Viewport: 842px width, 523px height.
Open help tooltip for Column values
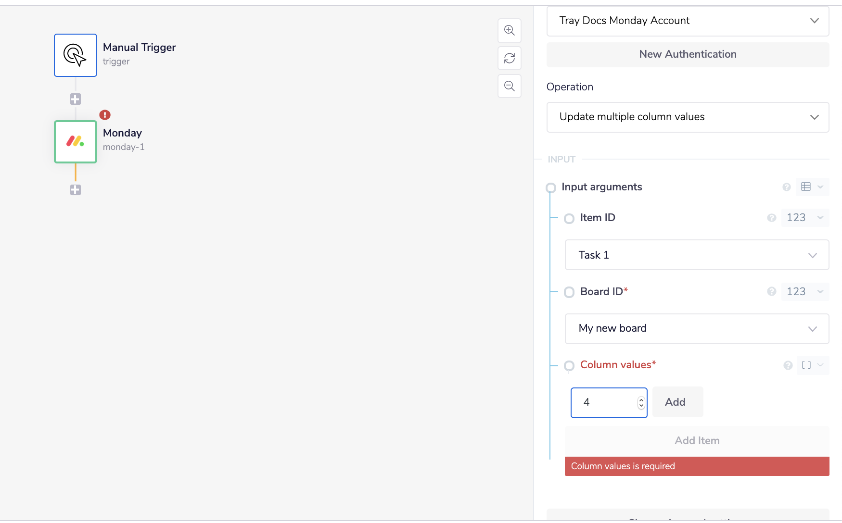(x=788, y=365)
